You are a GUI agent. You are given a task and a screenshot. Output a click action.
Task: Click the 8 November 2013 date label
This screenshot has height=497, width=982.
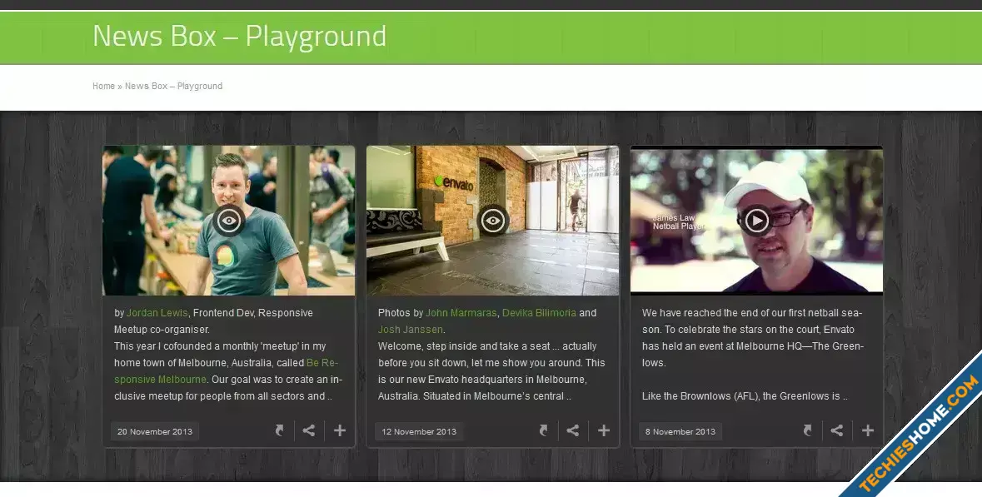click(x=680, y=432)
